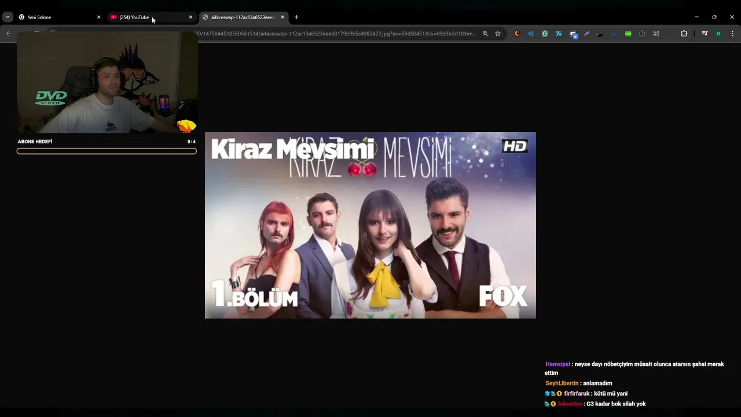Image resolution: width=741 pixels, height=417 pixels.
Task: Click the webcam overlay video feed
Action: point(107,82)
